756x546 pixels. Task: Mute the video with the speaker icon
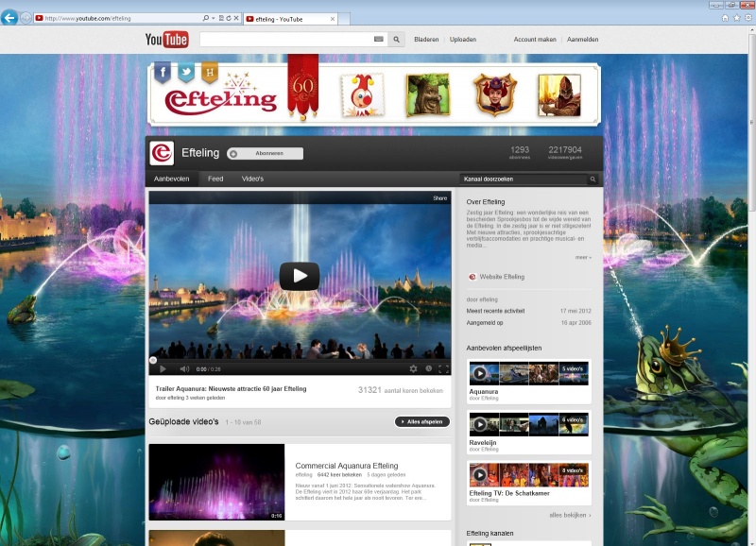click(184, 369)
